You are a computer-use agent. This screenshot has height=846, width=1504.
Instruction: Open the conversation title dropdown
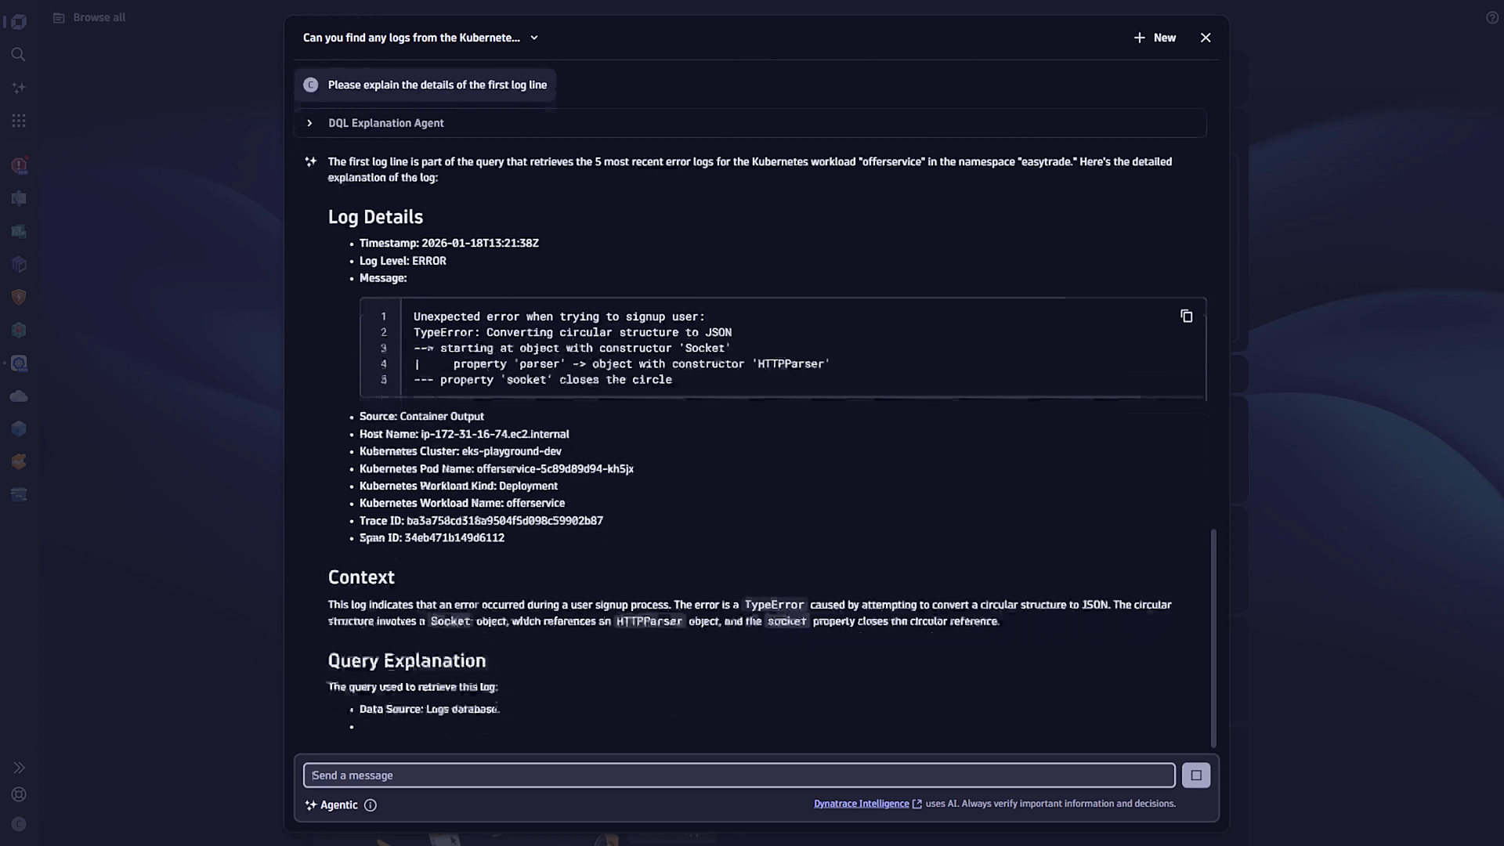534,38
